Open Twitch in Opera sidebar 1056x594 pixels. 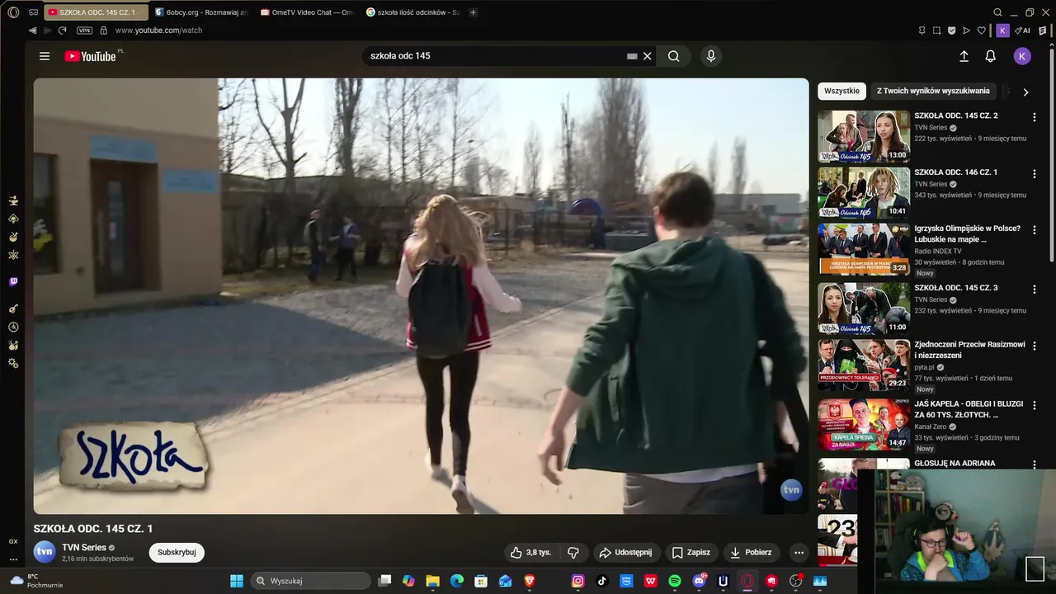(13, 282)
